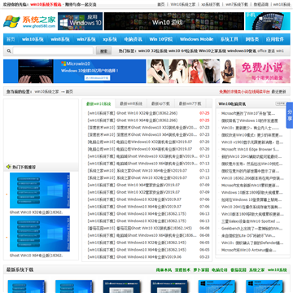Click win10系统之家 in the breadcrumb
The height and width of the screenshot is (293, 293).
click(x=46, y=92)
